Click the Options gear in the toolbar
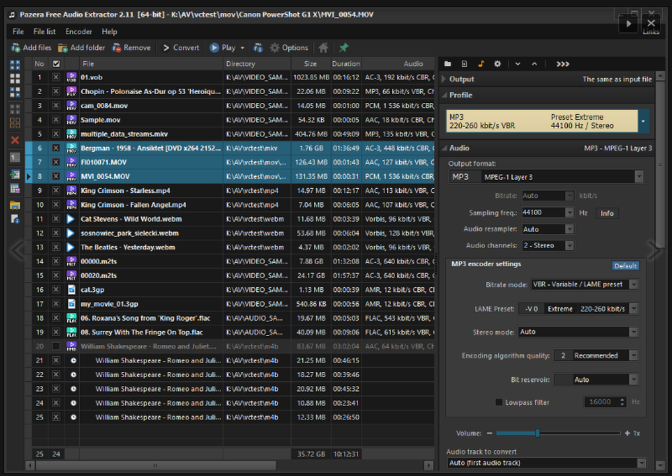The image size is (672, 476). pyautogui.click(x=289, y=48)
